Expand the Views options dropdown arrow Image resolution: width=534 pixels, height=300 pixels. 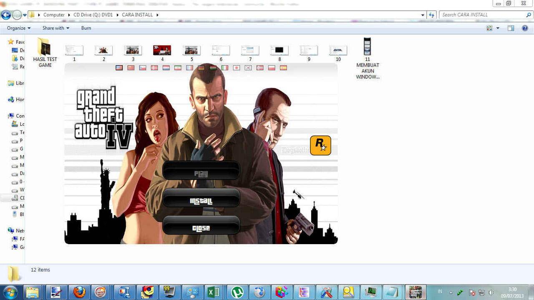(498, 28)
